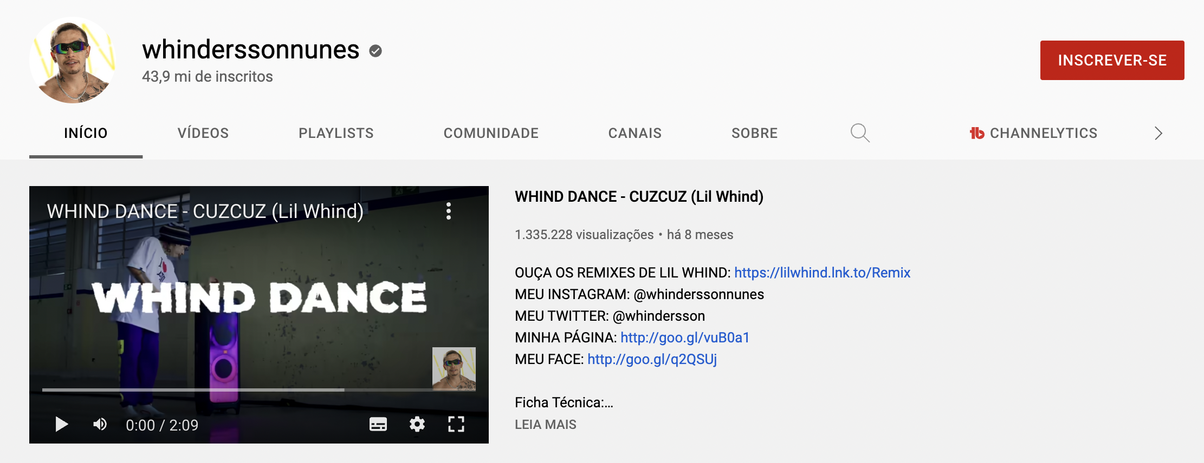Screen dimensions: 1204x463
Task: Enter fullscreen mode on the video
Action: 456,425
